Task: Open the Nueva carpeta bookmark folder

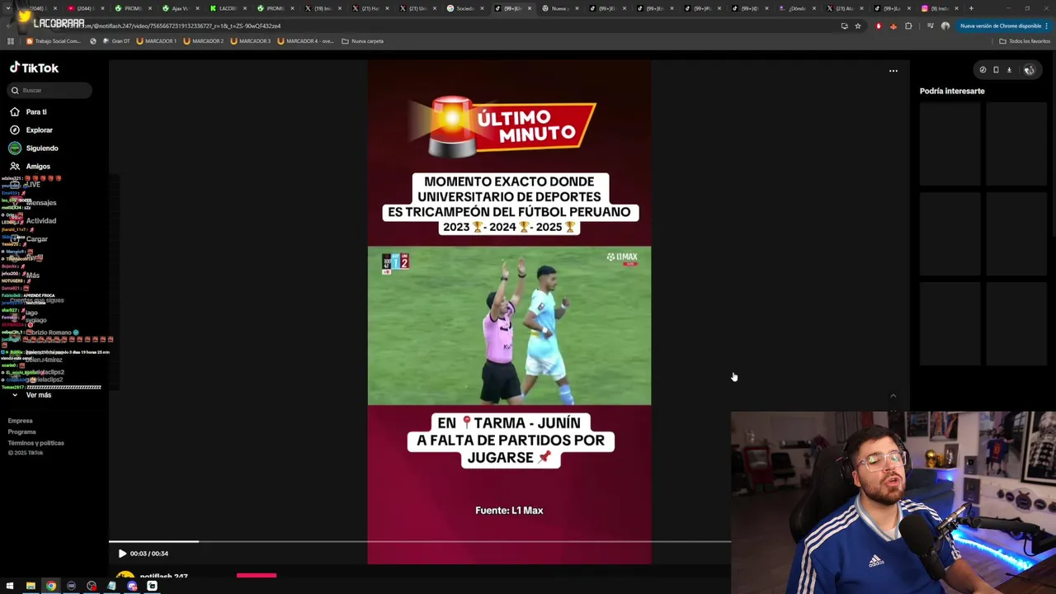Action: 362,41
